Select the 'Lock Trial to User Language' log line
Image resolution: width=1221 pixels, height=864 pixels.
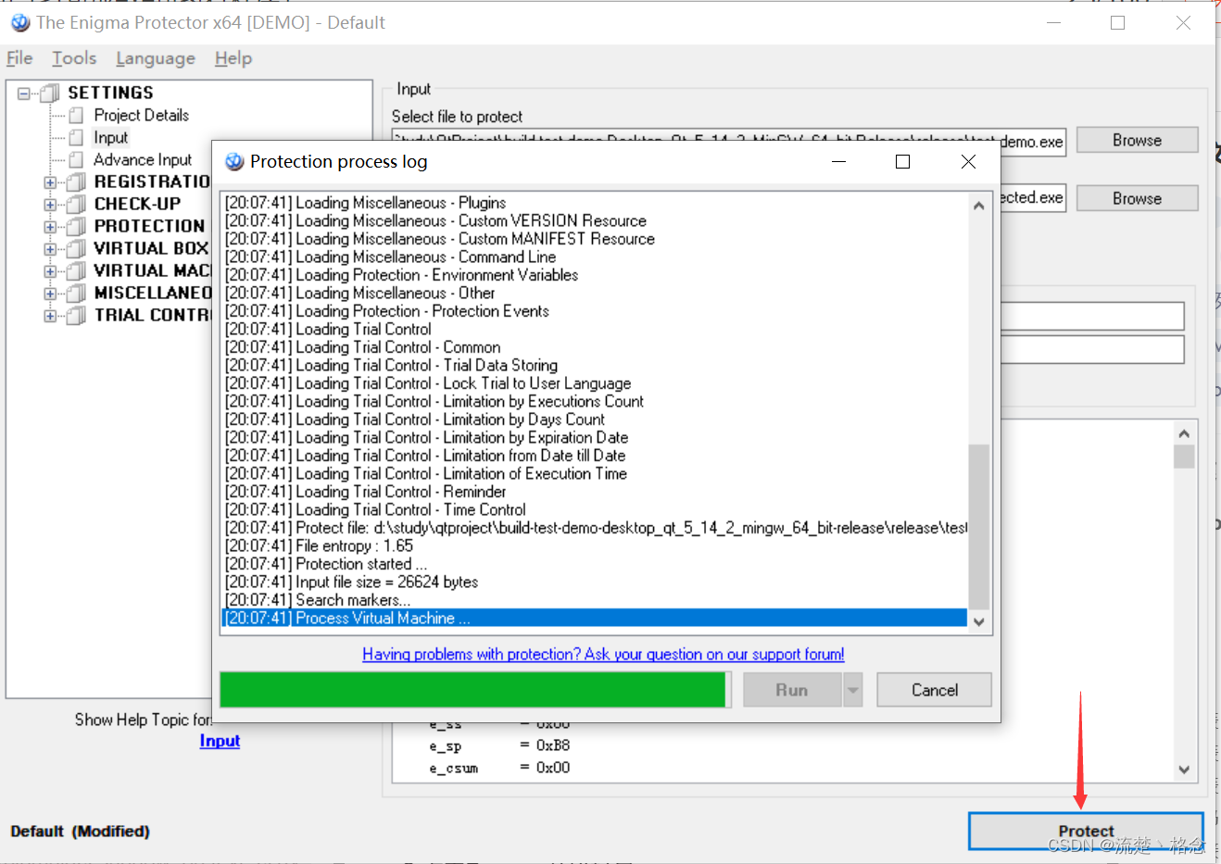595,383
